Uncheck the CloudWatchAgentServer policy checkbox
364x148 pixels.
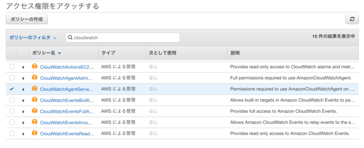coord(11,89)
